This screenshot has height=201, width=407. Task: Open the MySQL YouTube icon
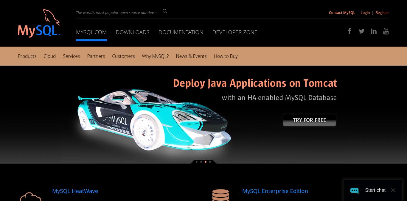click(x=386, y=31)
